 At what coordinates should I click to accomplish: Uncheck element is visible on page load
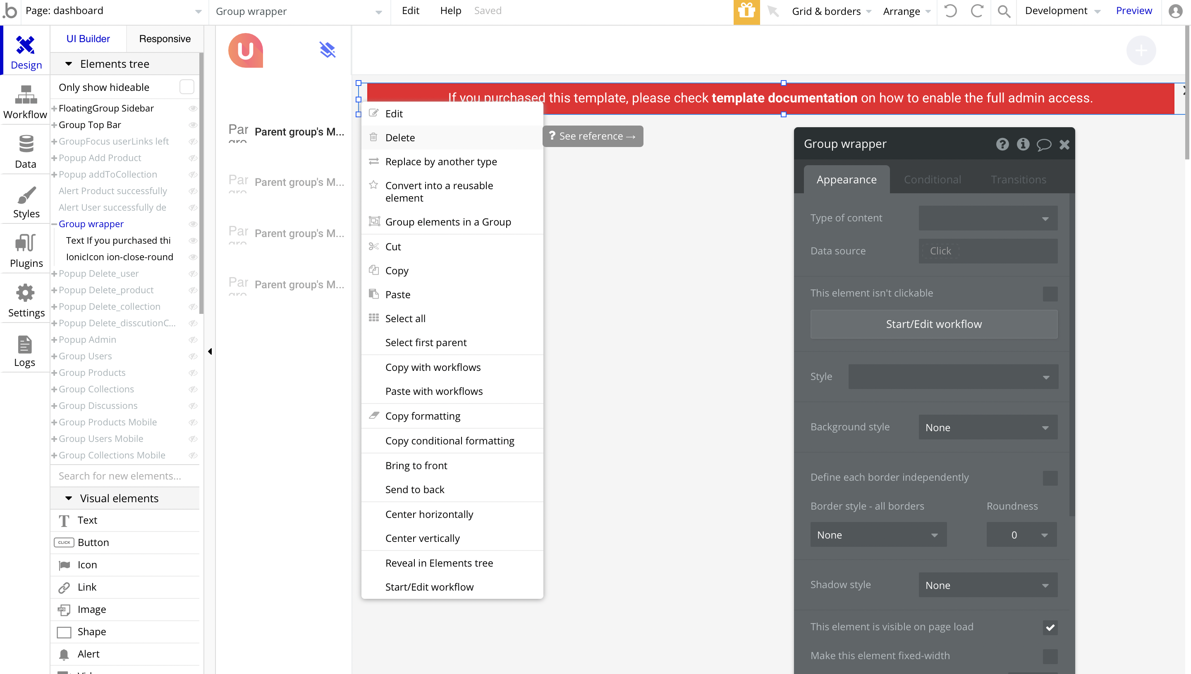tap(1050, 627)
